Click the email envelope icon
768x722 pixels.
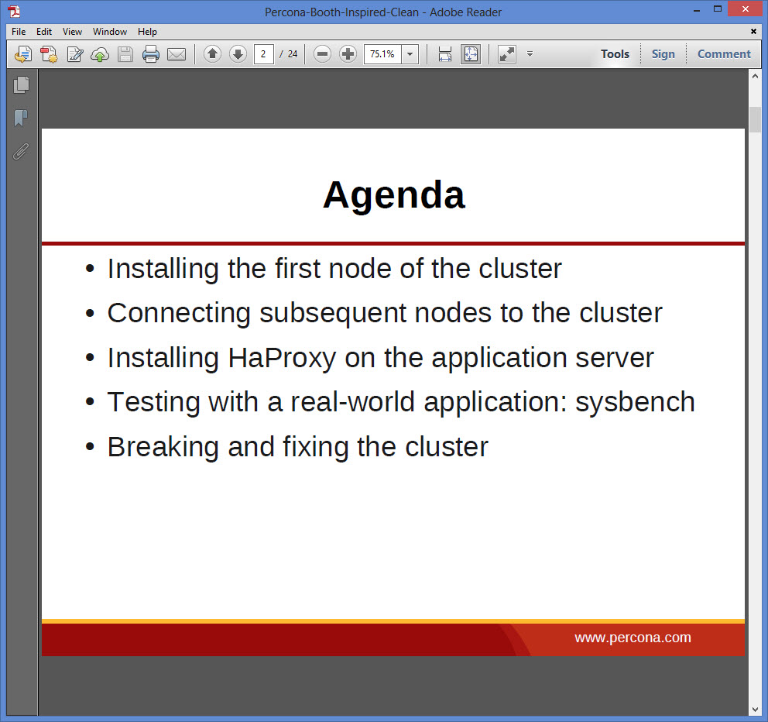click(177, 54)
